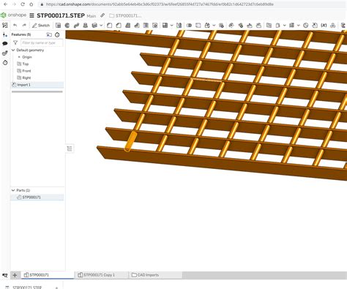Select part STP000171 in Parts list
This screenshot has width=347, height=289.
[x=37, y=197]
